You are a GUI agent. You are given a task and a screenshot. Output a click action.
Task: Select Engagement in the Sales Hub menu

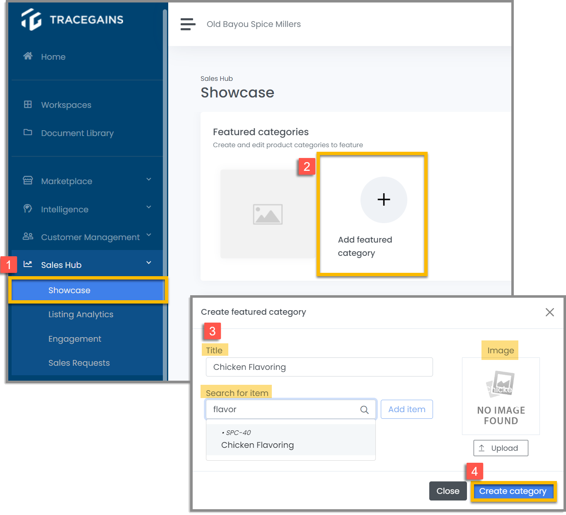click(75, 339)
